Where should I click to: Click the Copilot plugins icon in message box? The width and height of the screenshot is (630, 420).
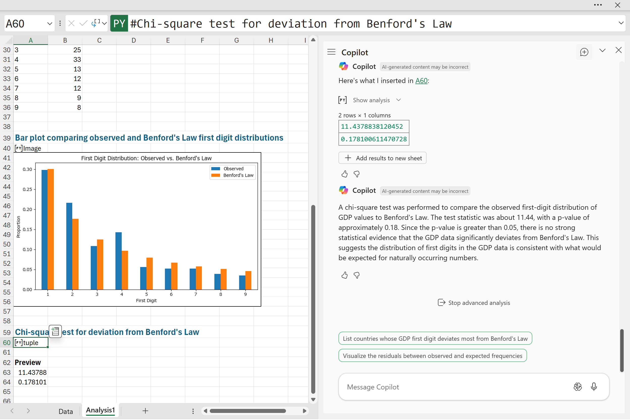[x=577, y=386]
